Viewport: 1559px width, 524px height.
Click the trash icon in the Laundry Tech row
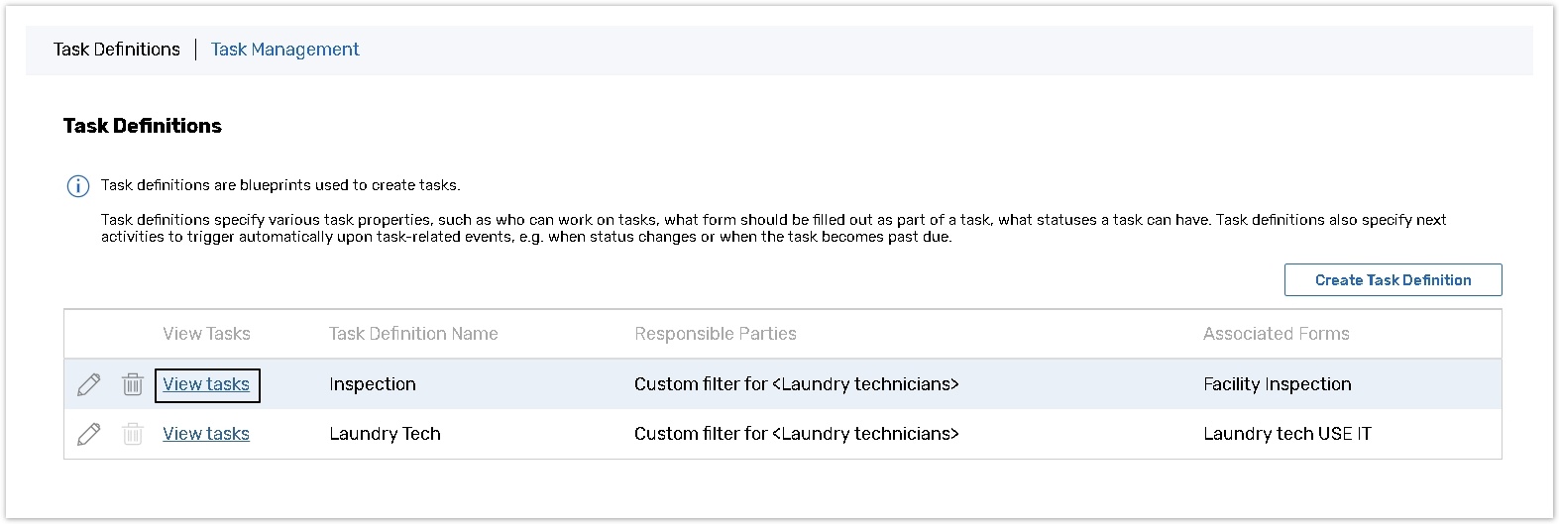[133, 434]
